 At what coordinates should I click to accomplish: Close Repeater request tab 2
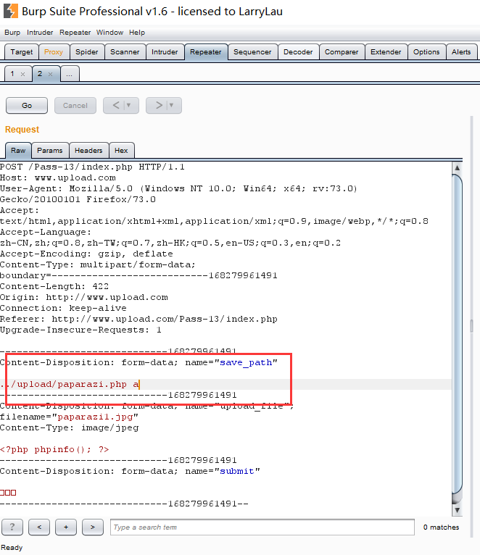50,74
